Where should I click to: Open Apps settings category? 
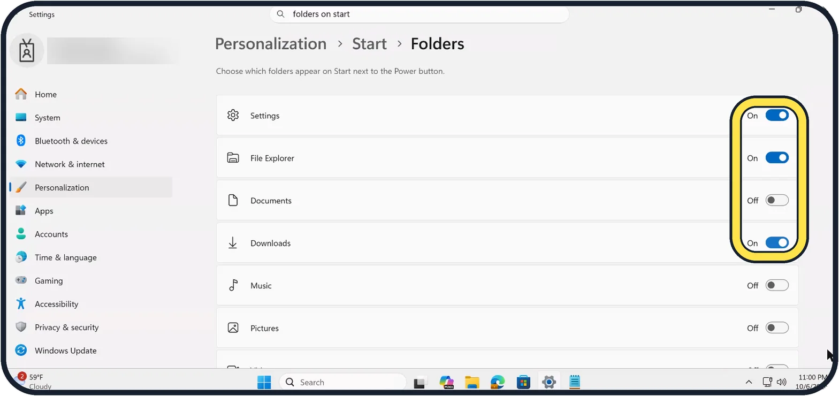(x=91, y=211)
